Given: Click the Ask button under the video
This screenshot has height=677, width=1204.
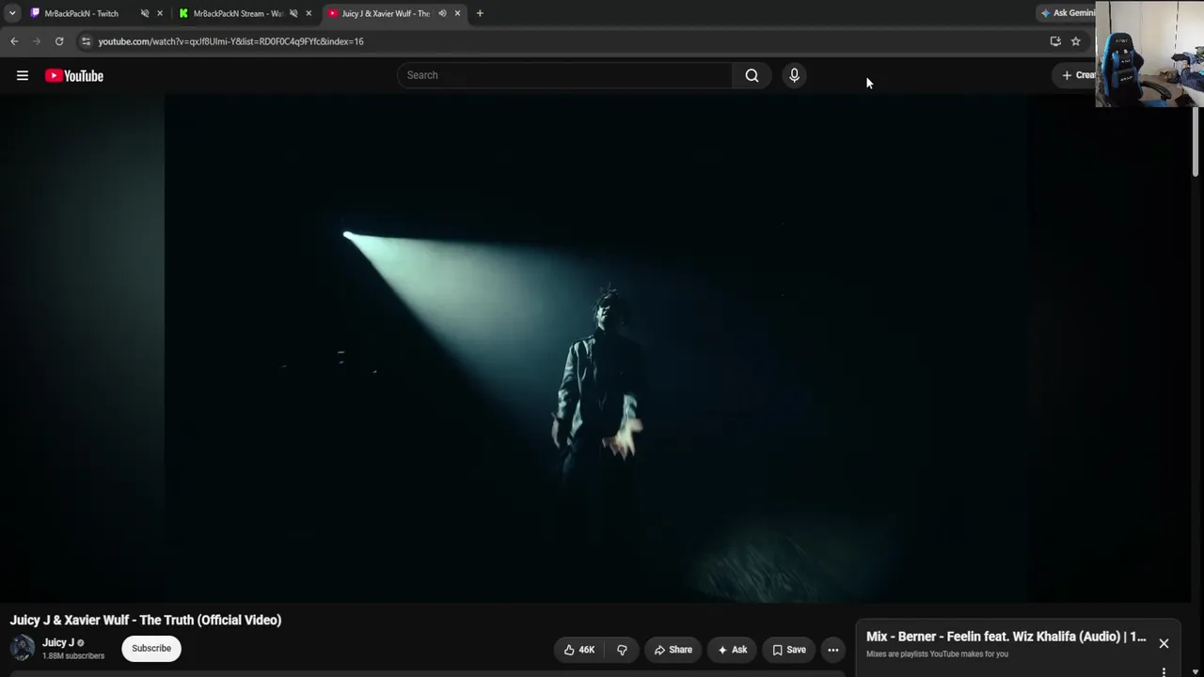Looking at the screenshot, I should 733,650.
